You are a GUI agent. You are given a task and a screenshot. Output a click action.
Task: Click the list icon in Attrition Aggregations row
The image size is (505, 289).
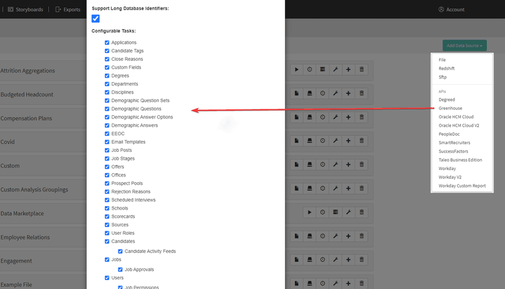point(322,69)
